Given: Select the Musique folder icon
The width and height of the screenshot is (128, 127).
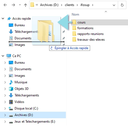Looking at the screenshot, I should coord(11,82).
